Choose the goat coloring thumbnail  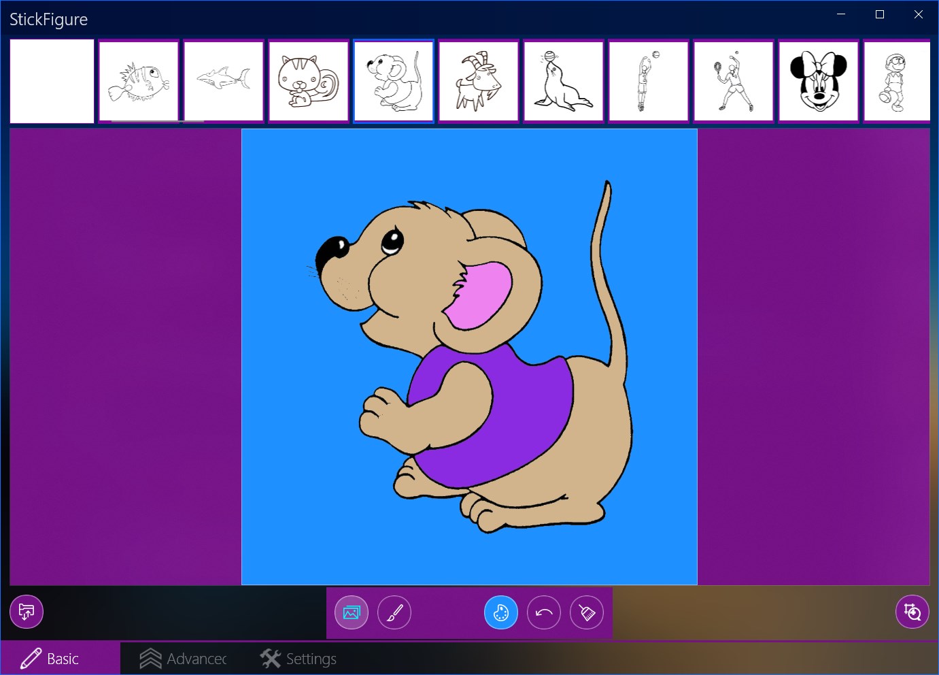click(479, 81)
